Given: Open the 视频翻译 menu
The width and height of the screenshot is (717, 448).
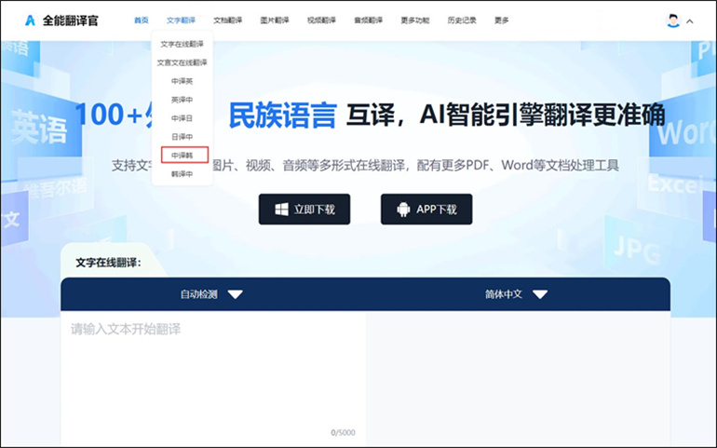Looking at the screenshot, I should [x=321, y=20].
